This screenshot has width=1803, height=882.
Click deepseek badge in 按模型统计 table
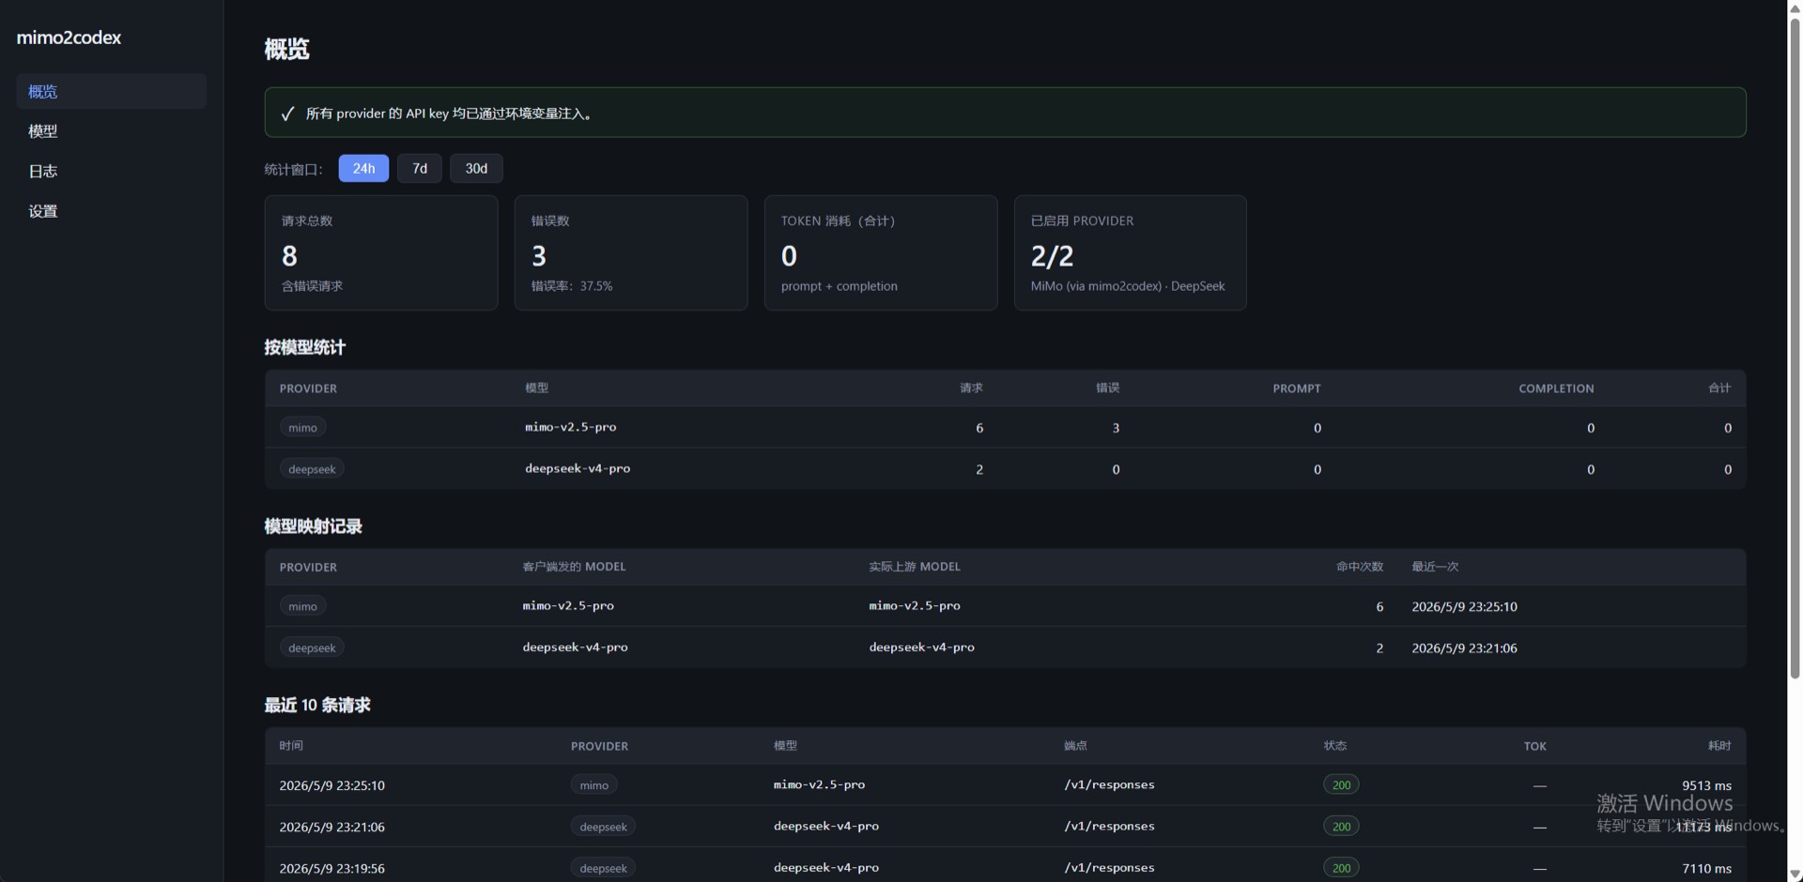click(312, 468)
